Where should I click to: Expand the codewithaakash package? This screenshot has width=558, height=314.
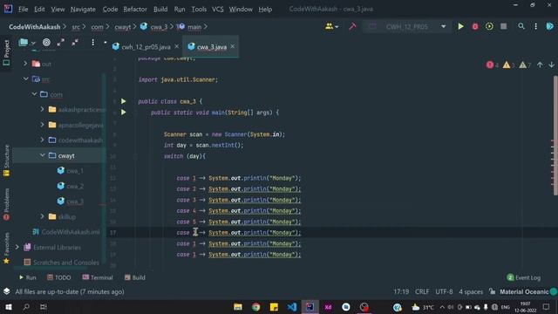tap(43, 140)
